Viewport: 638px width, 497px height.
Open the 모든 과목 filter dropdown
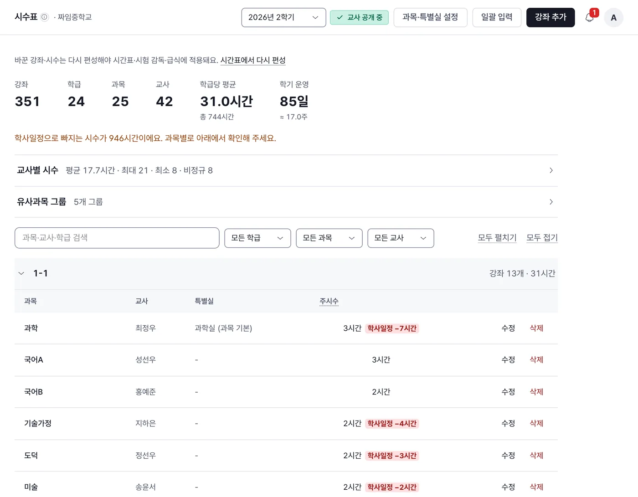pos(329,238)
